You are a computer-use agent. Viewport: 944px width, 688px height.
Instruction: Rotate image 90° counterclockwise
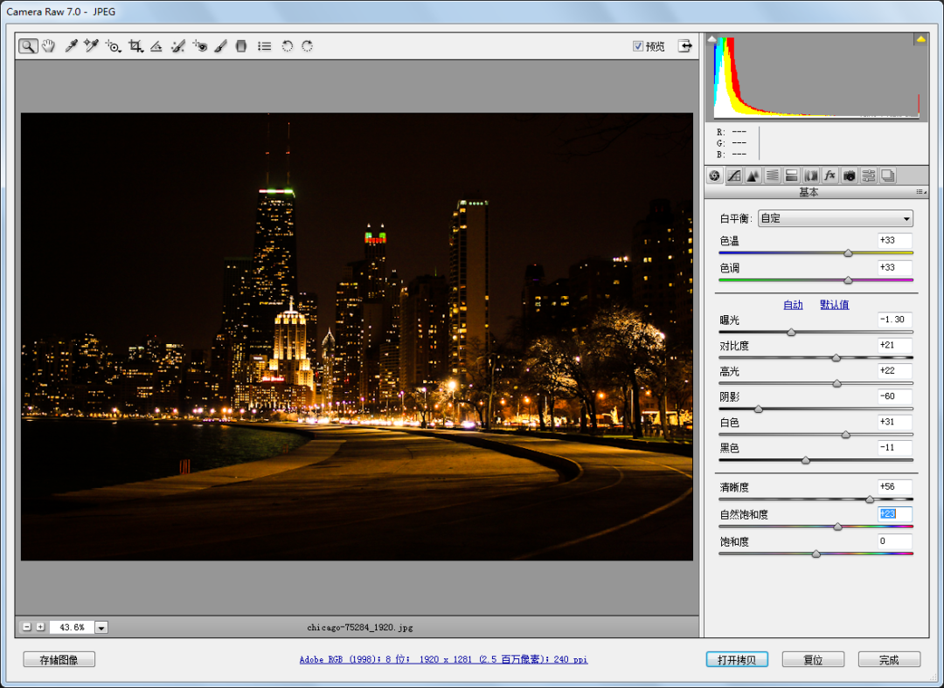[288, 45]
